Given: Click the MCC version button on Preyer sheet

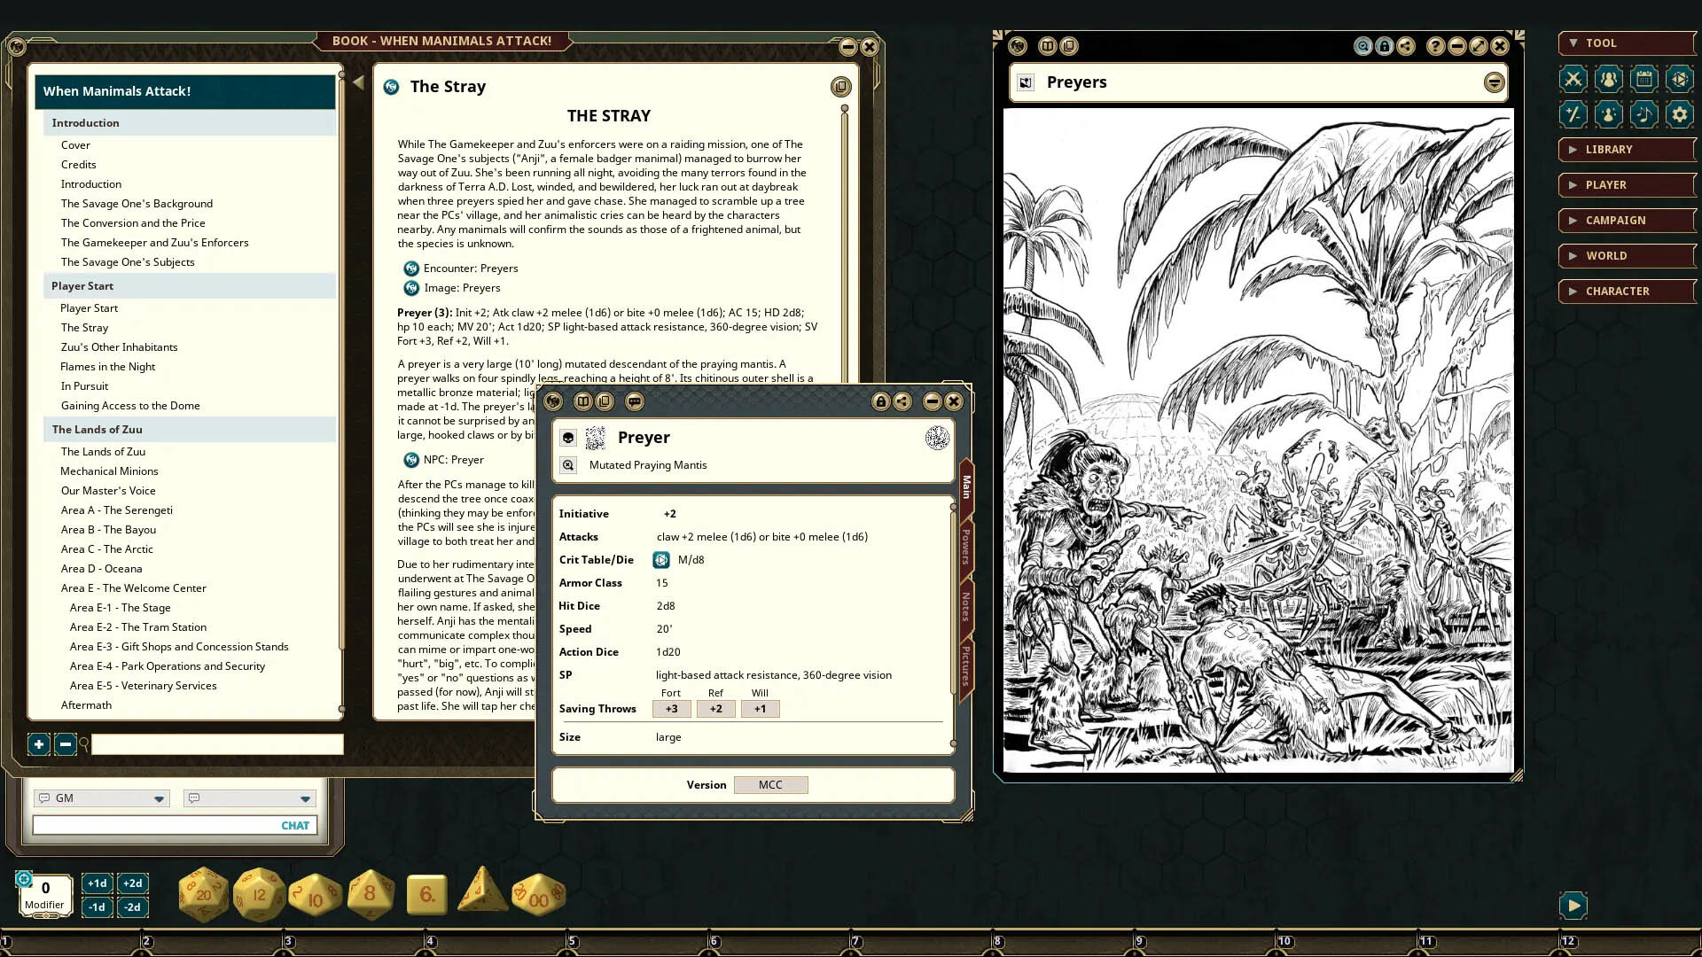Looking at the screenshot, I should tap(770, 785).
